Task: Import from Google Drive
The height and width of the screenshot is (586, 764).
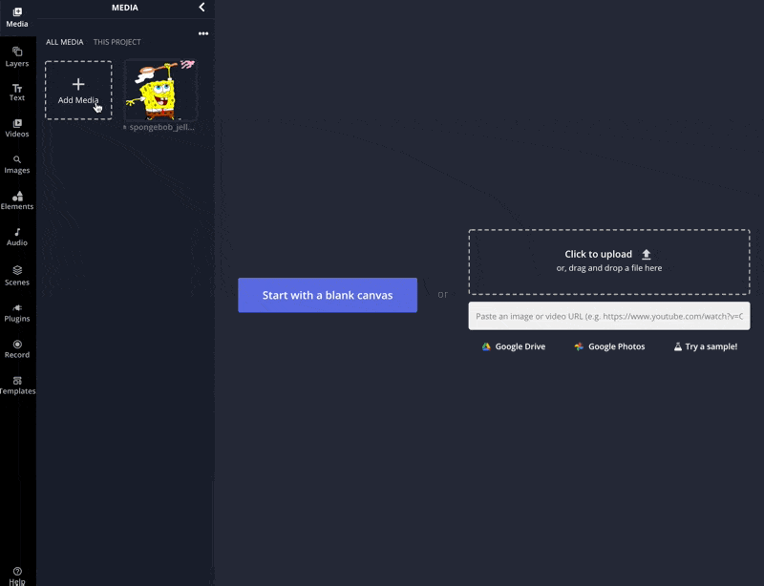Action: coord(513,346)
